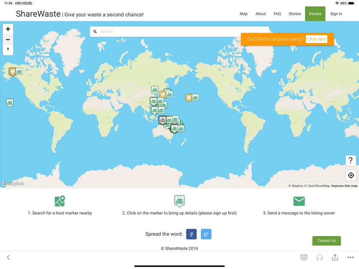359x269 pixels.
Task: Tap the Wi-Fi status icon
Action: coord(337,3)
